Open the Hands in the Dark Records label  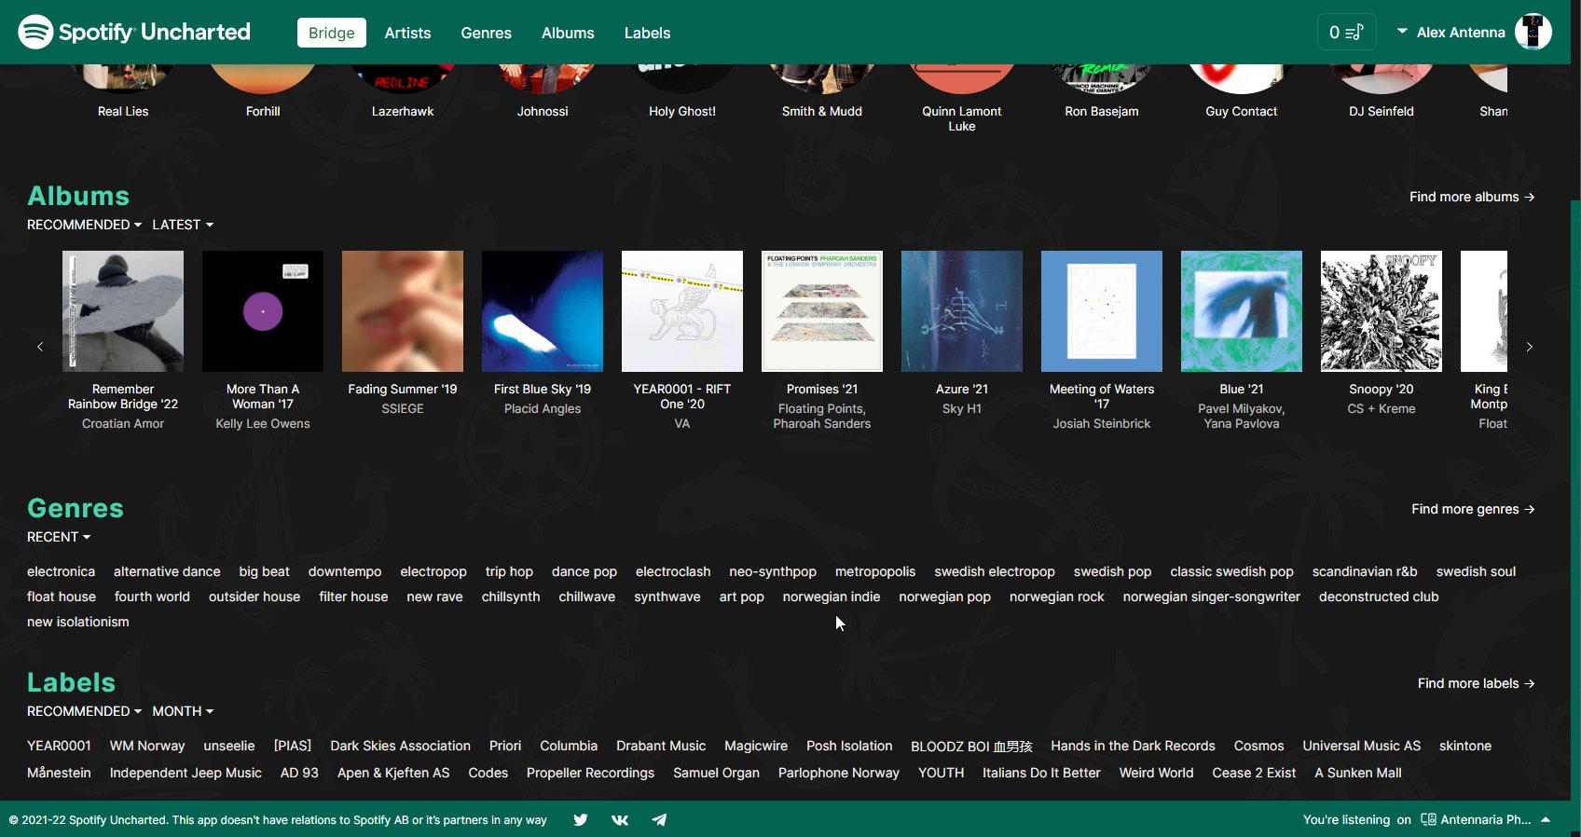1133,746
